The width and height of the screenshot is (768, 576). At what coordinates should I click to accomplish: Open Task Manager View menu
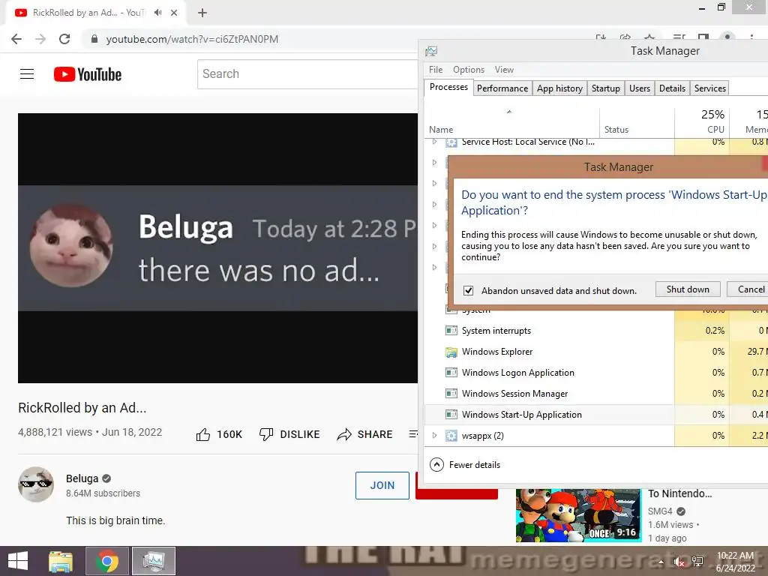pyautogui.click(x=504, y=70)
